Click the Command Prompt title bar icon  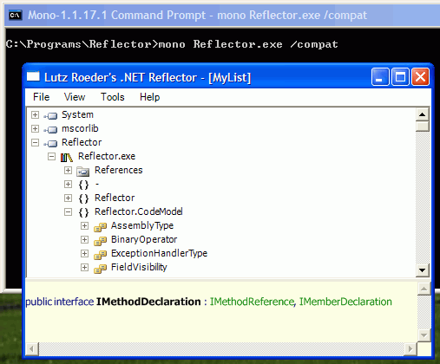pos(16,15)
